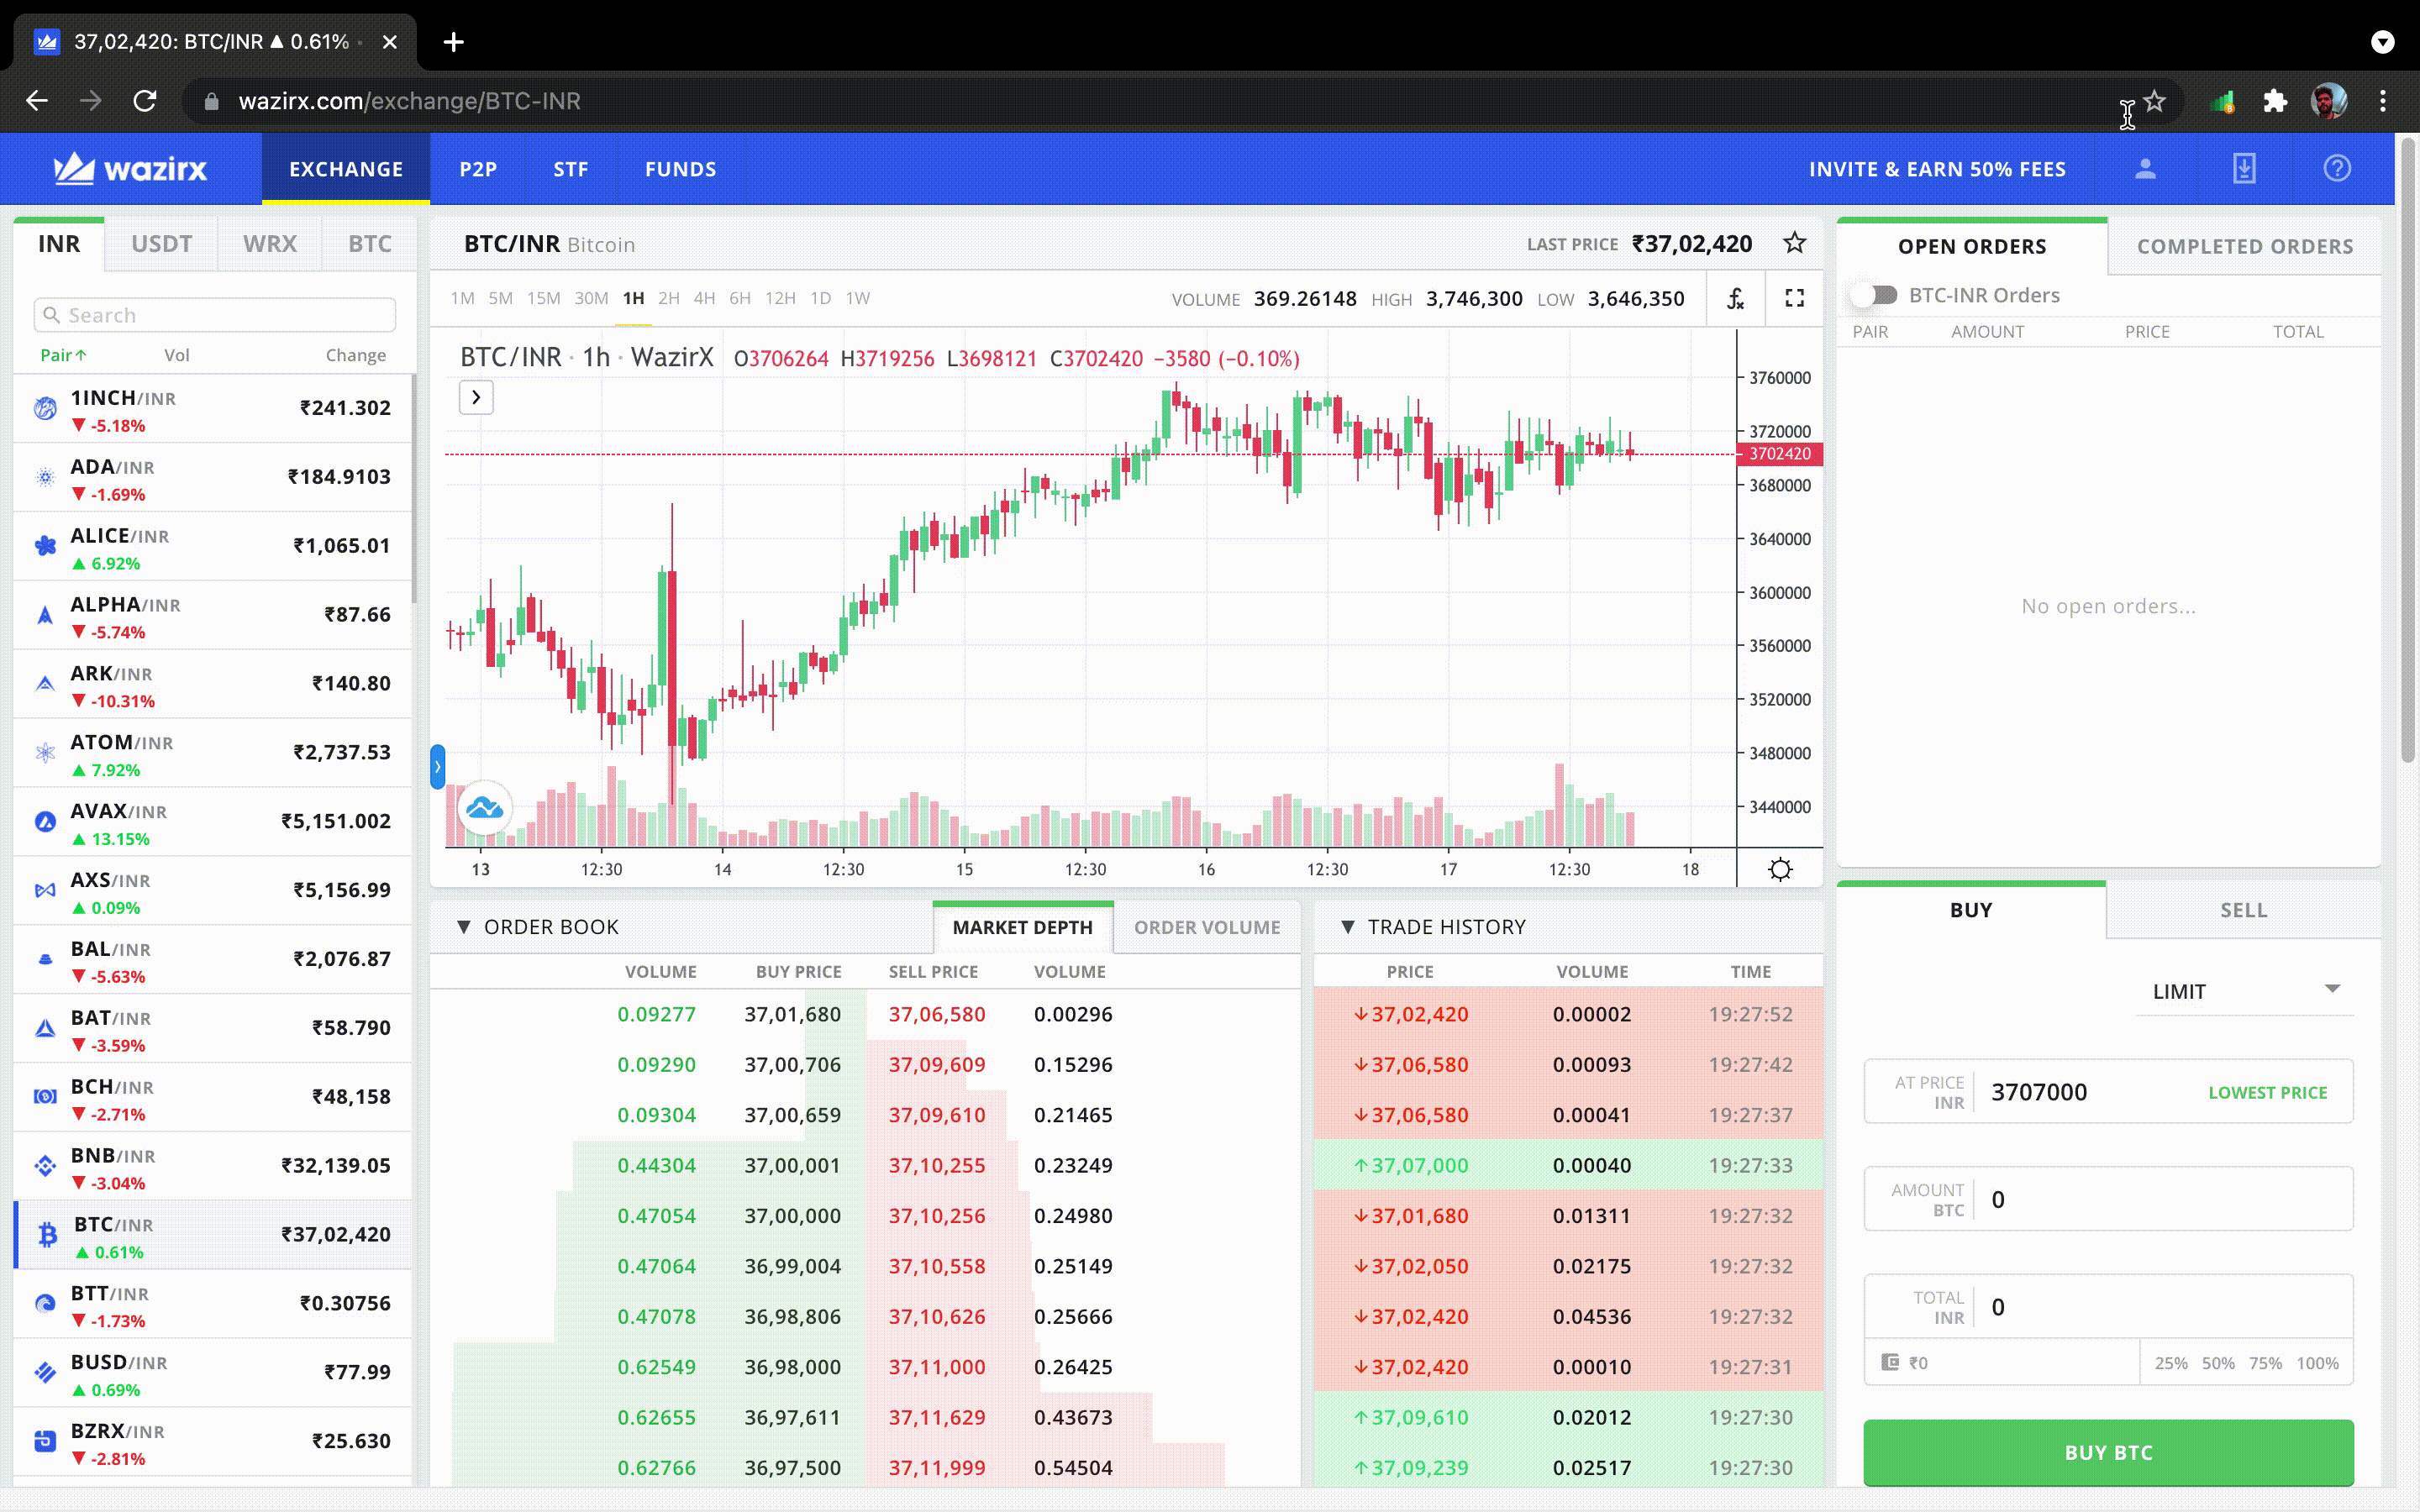The image size is (2420, 1512).
Task: Click the Chrome profile avatar
Action: (2329, 101)
